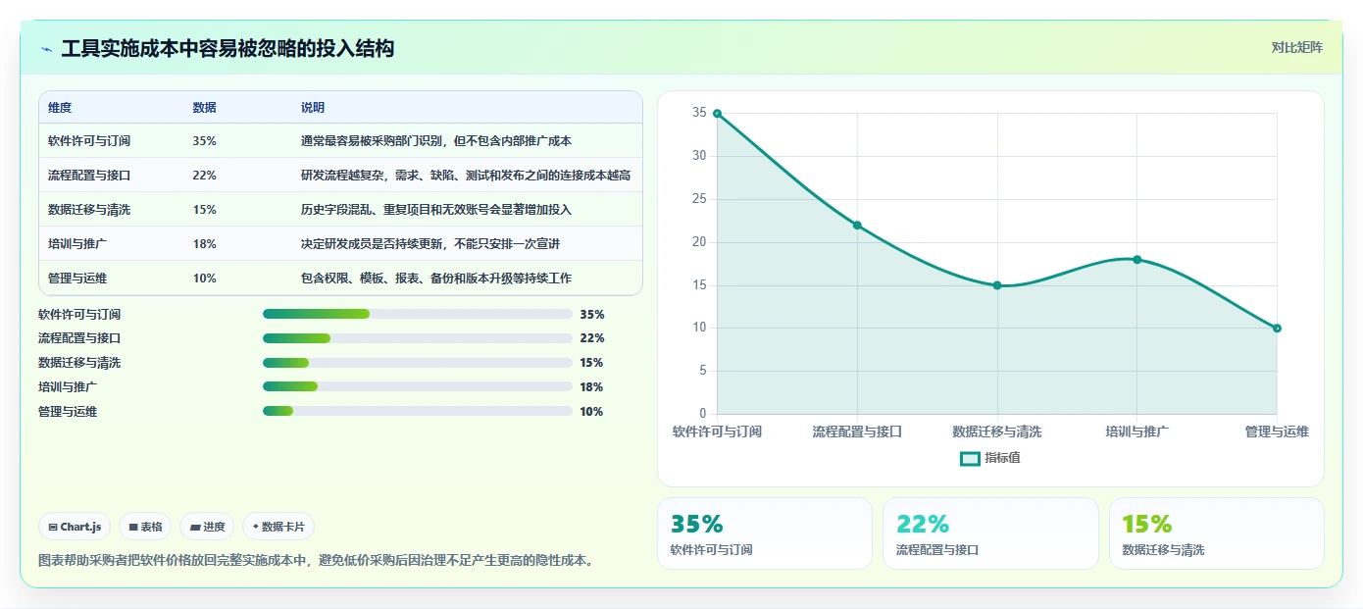Click the 管理与运维 x-axis label in chart
Screen dimensions: 1363x609
click(1277, 431)
